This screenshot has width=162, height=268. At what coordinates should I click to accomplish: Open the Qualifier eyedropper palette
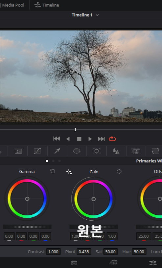click(x=57, y=151)
